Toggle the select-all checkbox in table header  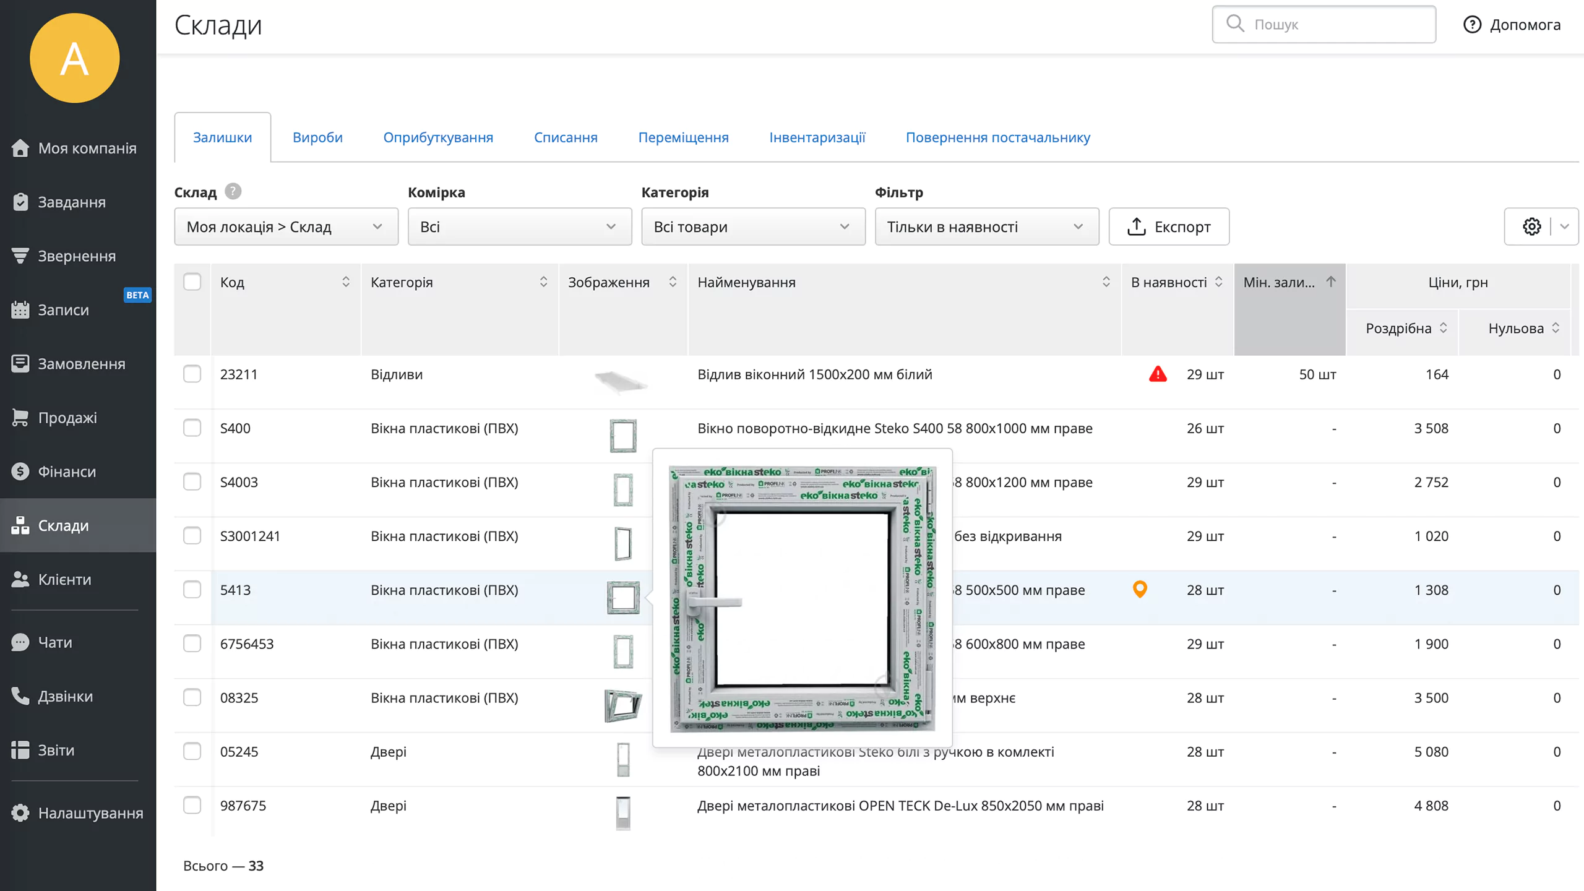click(x=192, y=282)
